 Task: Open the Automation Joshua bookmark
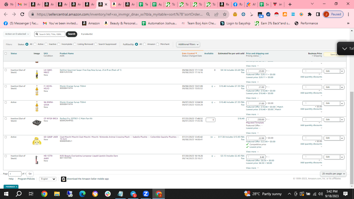159,23
